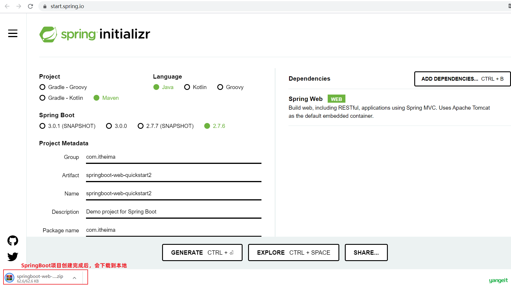511x286 pixels.
Task: Click the Description input field
Action: click(x=174, y=212)
